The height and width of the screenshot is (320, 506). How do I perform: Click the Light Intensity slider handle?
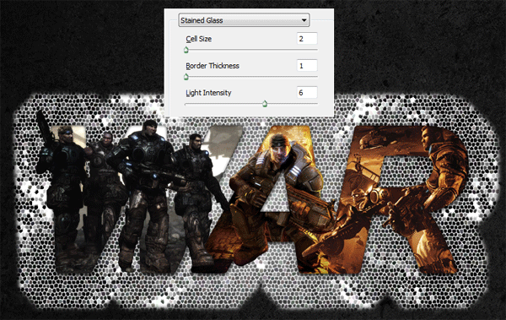coord(265,104)
